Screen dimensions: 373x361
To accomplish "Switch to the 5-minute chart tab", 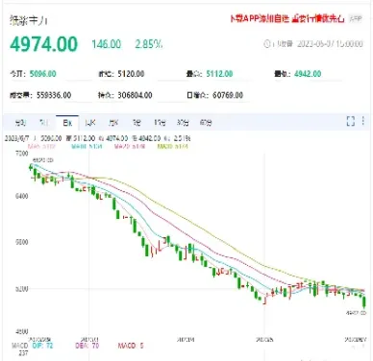I will point(137,123).
